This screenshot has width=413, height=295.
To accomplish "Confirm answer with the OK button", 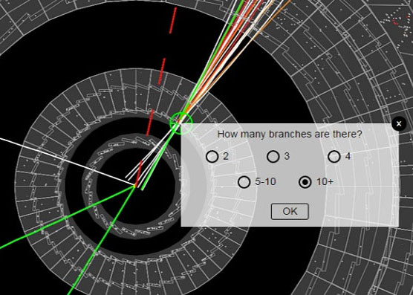I will (x=290, y=211).
